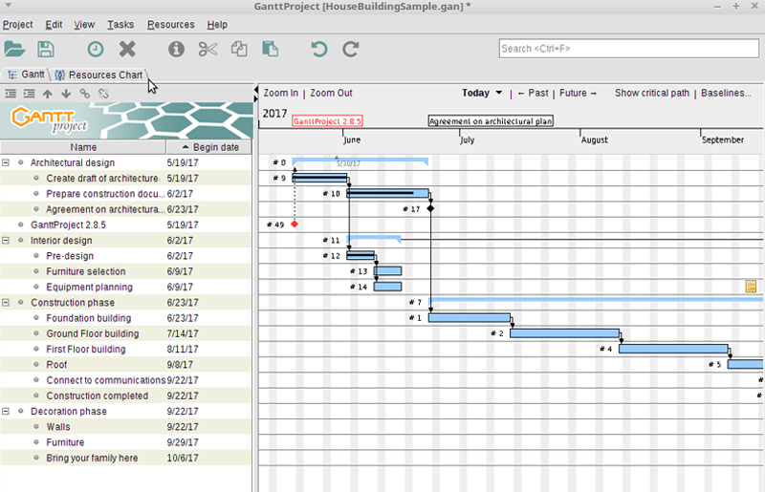Redo the last undone action
The image size is (765, 492).
(x=350, y=49)
